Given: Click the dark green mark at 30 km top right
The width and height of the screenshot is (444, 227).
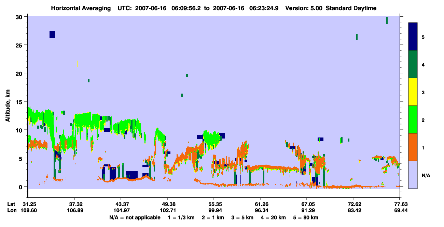Looking at the screenshot, I should tap(387, 20).
